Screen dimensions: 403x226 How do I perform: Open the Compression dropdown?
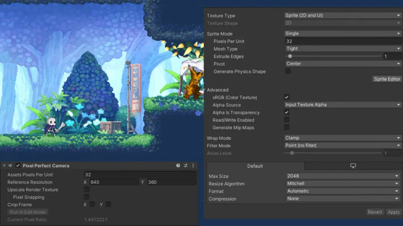point(342,198)
